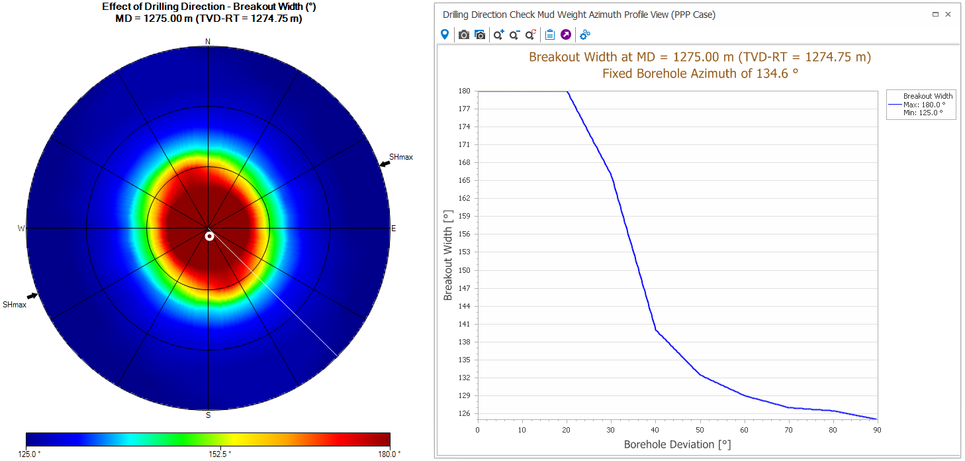Click the Breakout Width legend box
The image size is (965, 461).
(921, 105)
